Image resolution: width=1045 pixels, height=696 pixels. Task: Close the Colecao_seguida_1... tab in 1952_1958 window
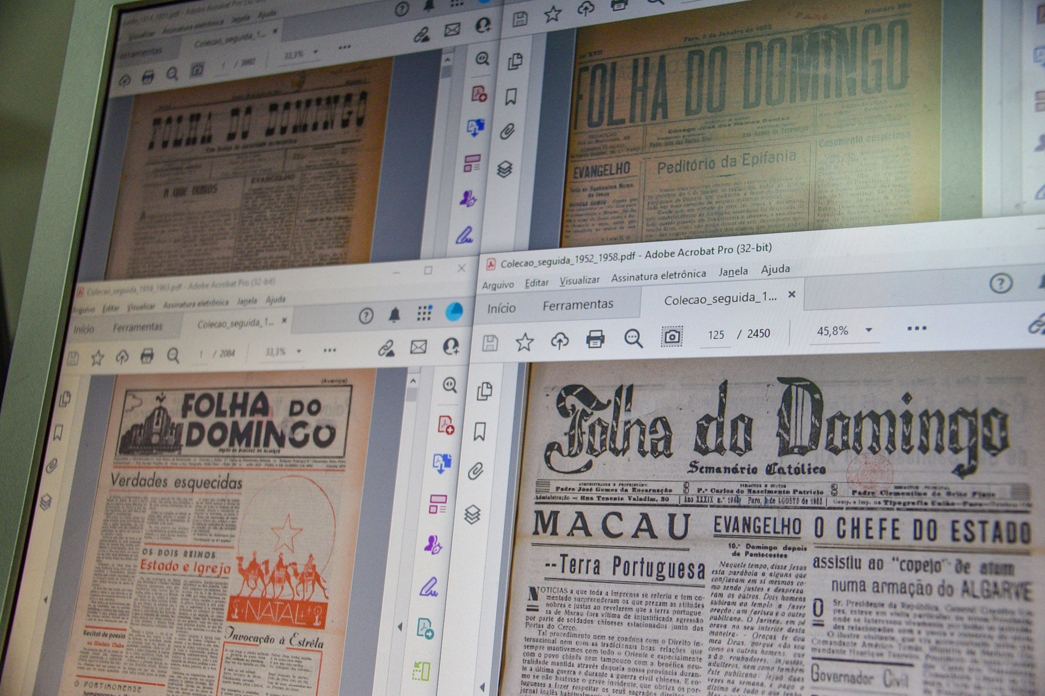click(792, 294)
